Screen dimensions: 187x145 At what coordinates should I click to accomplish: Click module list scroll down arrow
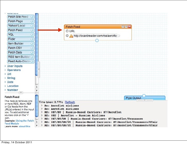point(37,90)
